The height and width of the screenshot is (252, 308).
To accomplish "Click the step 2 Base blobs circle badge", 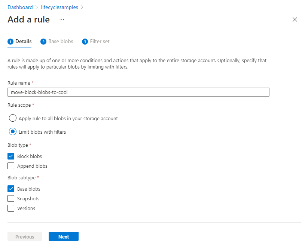I will 44,41.
